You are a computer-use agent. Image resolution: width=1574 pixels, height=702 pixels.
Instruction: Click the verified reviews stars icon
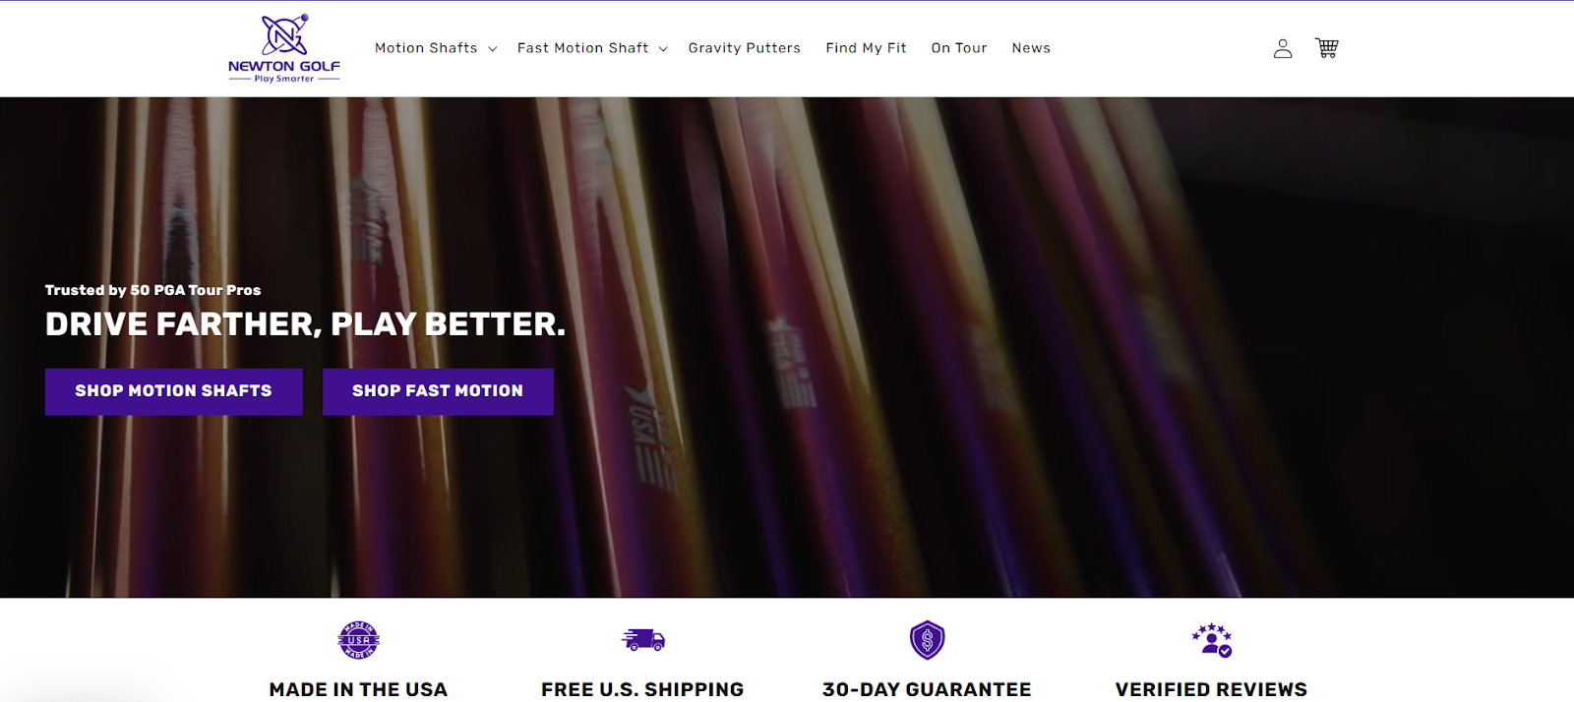(1212, 640)
